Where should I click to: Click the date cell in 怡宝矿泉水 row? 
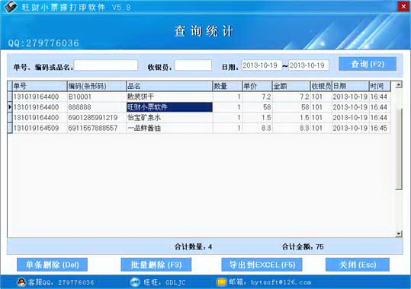click(351, 117)
